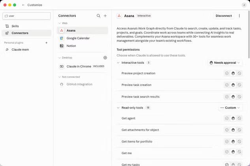Open more options menu beside Disconnect
The width and height of the screenshot is (250, 166).
pyautogui.click(x=239, y=16)
